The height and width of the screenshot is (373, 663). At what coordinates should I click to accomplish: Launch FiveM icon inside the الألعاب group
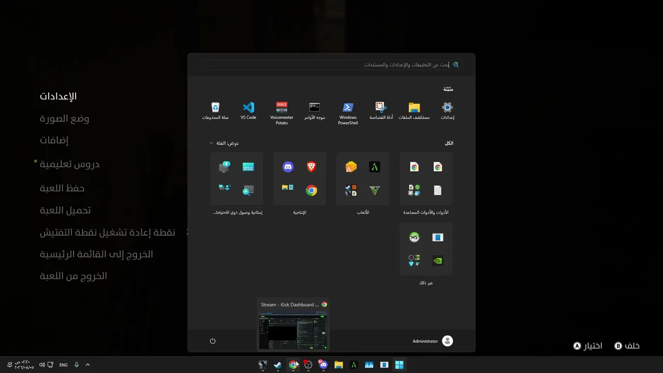tap(374, 167)
